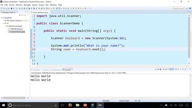Click the Terminate console icon
Screen dimensions: 192x108
coord(156,69)
